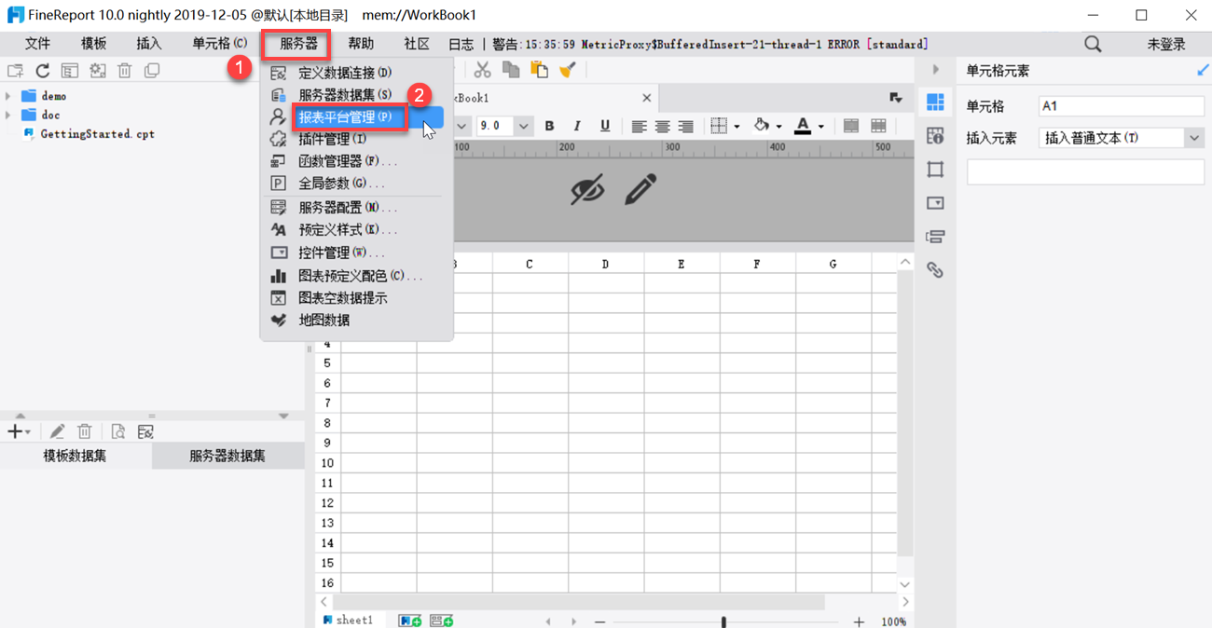The height and width of the screenshot is (628, 1212).
Task: Open the Insert menu (插入)
Action: coord(149,44)
